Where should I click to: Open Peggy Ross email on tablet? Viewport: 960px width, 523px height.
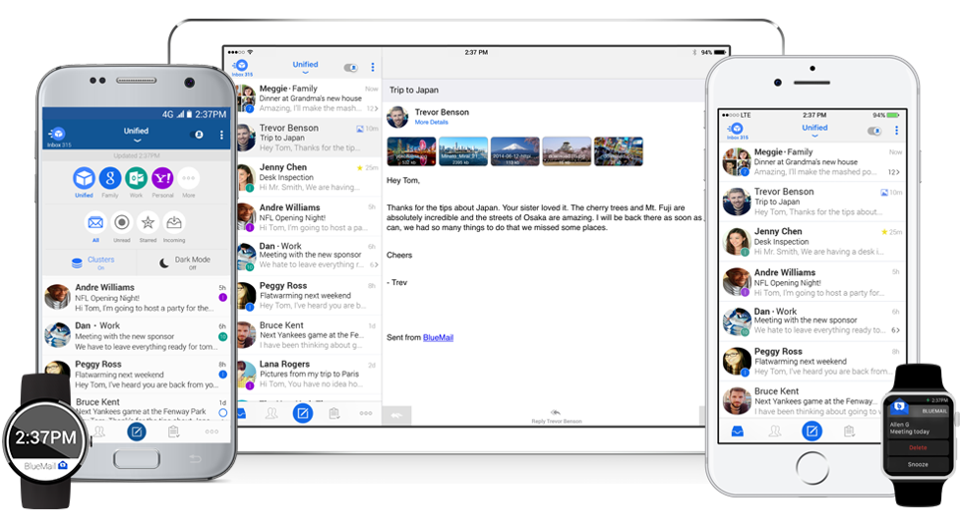tap(309, 296)
